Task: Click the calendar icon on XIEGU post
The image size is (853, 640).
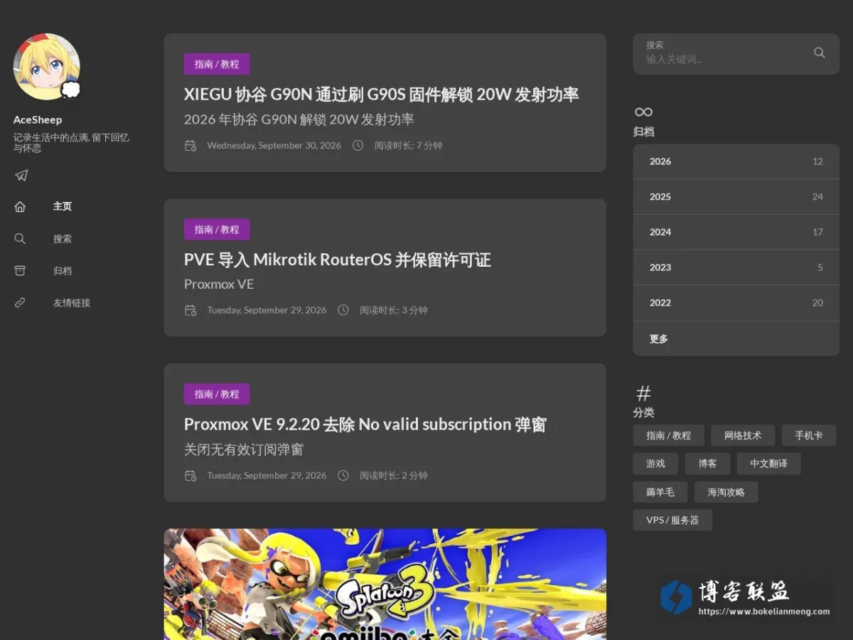Action: point(191,145)
